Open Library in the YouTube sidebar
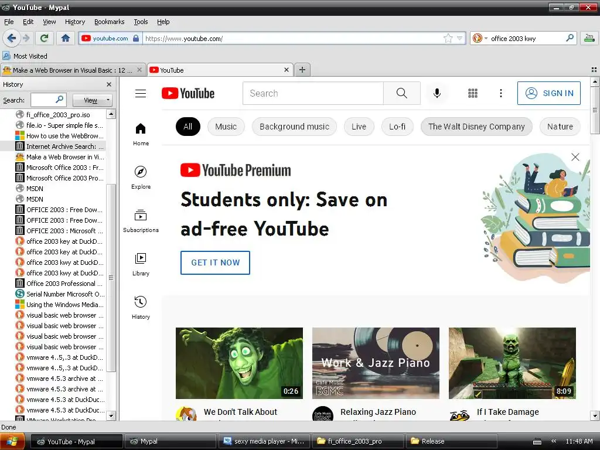This screenshot has height=450, width=600. [x=141, y=264]
